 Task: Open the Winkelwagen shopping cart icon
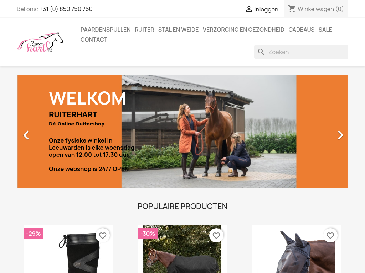tap(292, 9)
